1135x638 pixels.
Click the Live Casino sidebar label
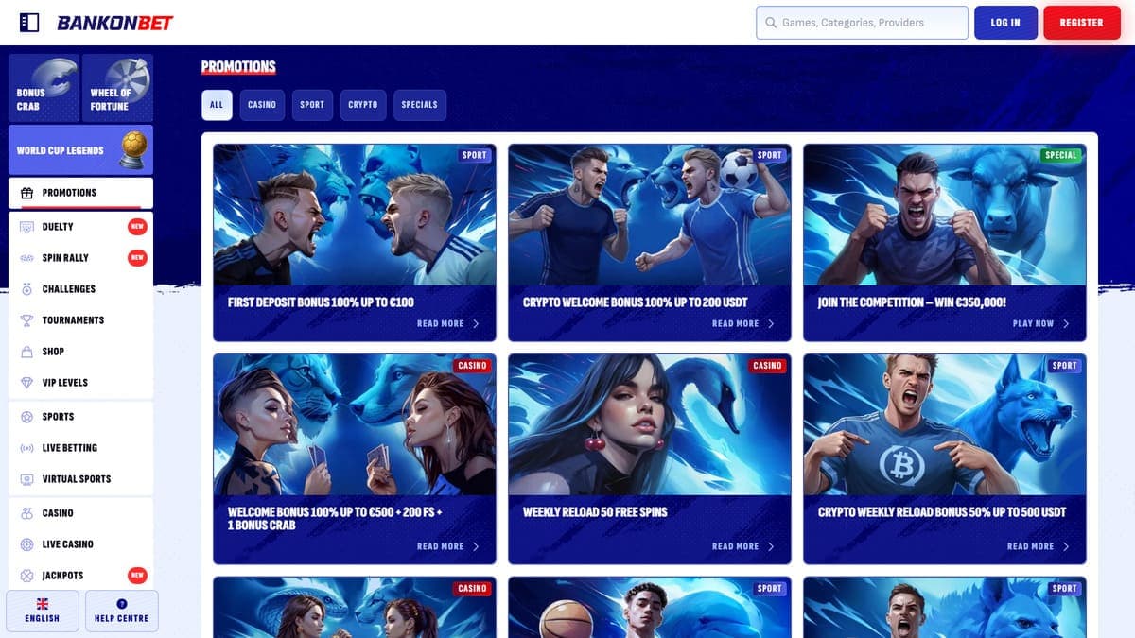pyautogui.click(x=68, y=544)
